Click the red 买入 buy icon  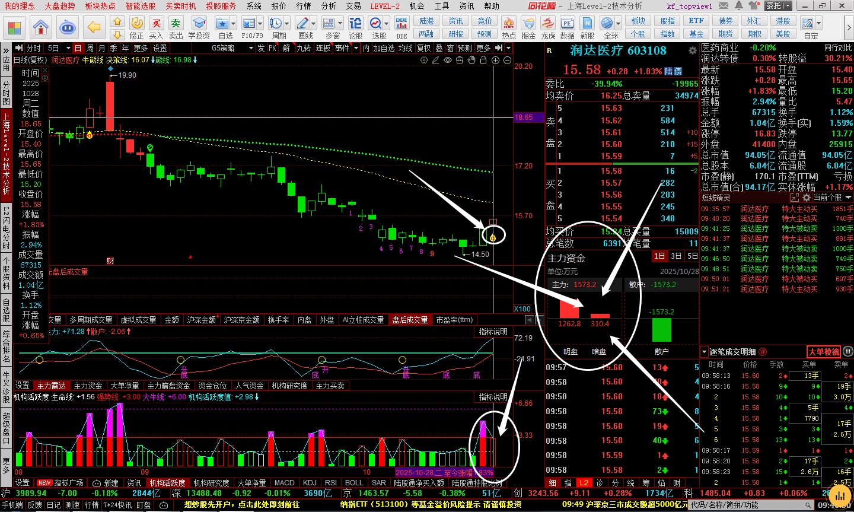(157, 27)
